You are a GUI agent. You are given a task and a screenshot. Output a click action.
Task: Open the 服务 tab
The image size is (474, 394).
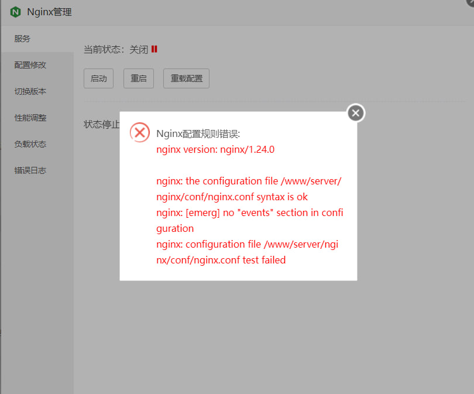tap(37, 39)
